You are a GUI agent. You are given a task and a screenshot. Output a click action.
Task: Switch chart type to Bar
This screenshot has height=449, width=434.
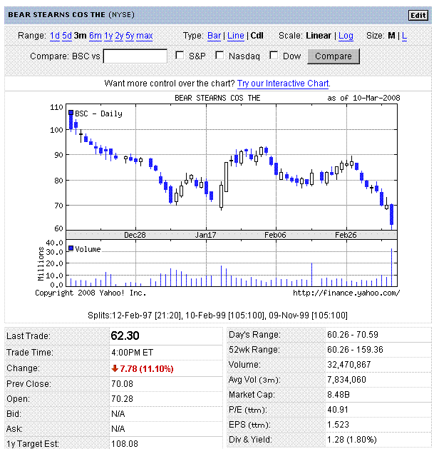[215, 36]
